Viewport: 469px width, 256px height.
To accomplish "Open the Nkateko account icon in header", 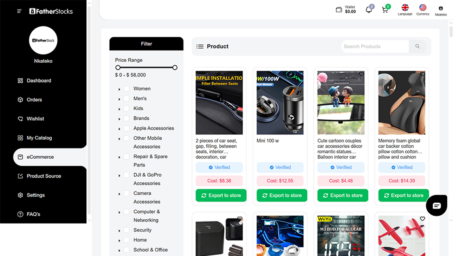I will 441,8.
